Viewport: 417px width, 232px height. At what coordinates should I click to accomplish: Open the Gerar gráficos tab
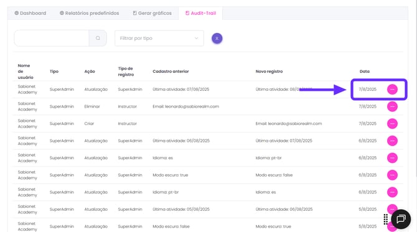[x=152, y=13]
